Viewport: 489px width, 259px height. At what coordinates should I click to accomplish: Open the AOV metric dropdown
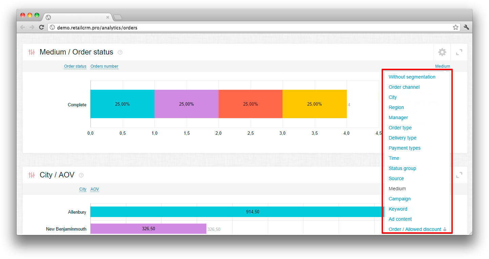pos(95,189)
